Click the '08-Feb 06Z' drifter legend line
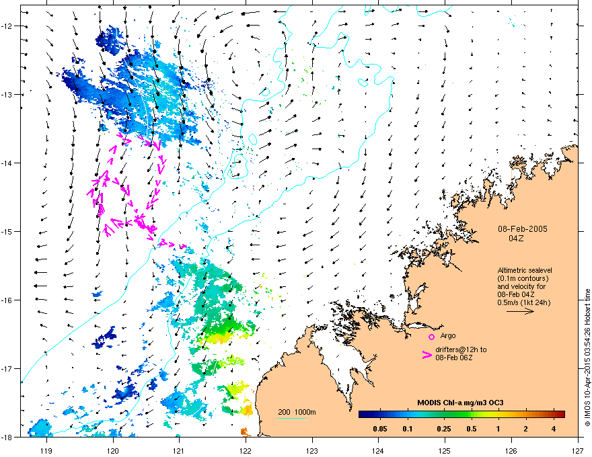The width and height of the screenshot is (592, 457). point(453,358)
